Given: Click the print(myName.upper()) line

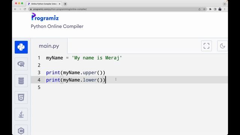Looking at the screenshot, I should click(76, 72).
